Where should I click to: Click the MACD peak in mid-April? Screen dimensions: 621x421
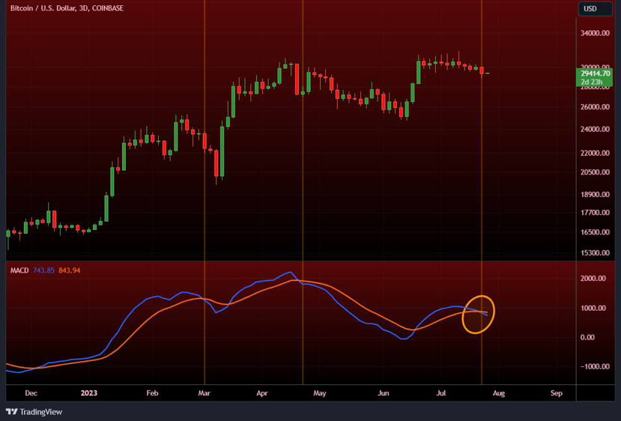[291, 273]
